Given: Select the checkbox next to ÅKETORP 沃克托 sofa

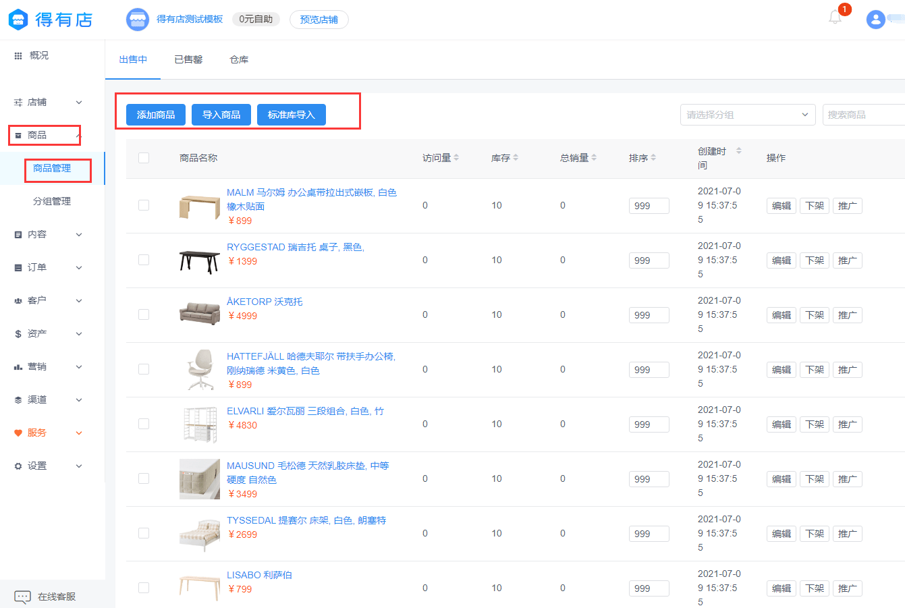Looking at the screenshot, I should [144, 314].
